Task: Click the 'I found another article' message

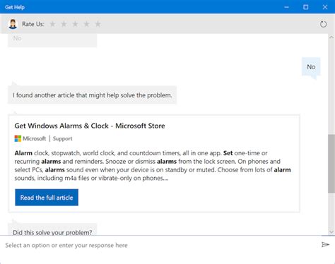Action: [x=93, y=95]
